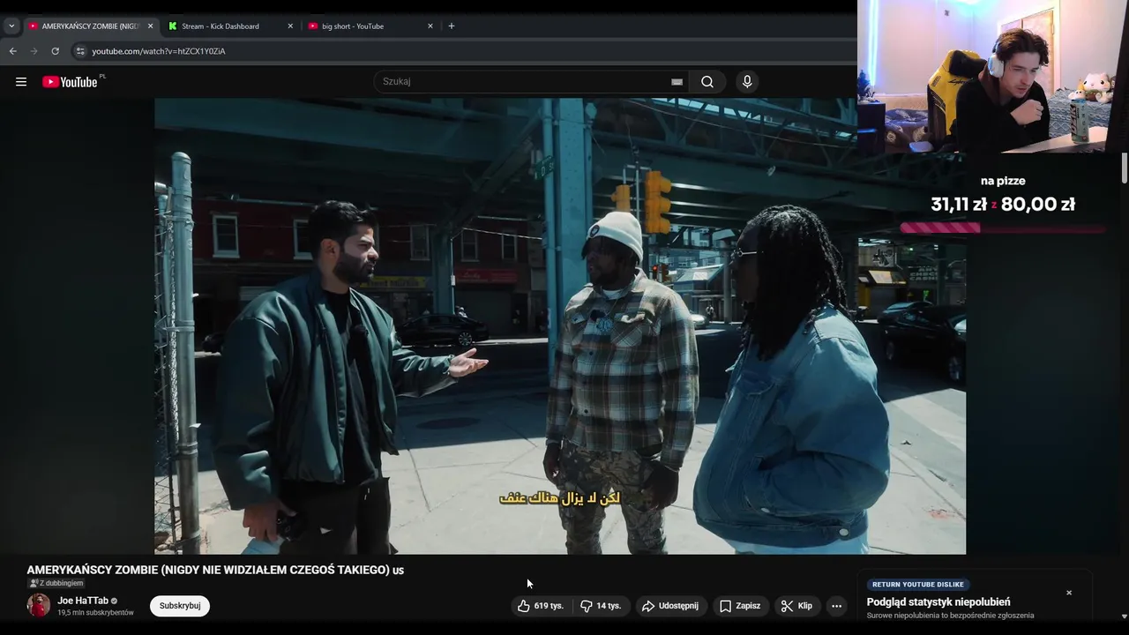Save video with the Zapisz button
Viewport: 1129px width, 635px height.
(740, 606)
